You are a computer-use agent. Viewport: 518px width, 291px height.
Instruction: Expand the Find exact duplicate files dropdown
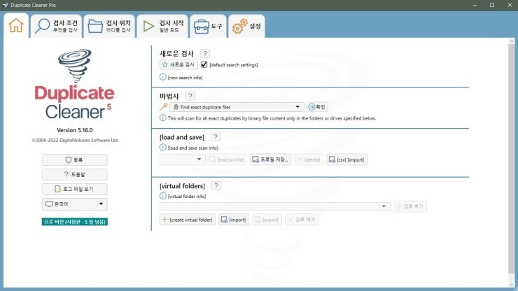[x=237, y=107]
